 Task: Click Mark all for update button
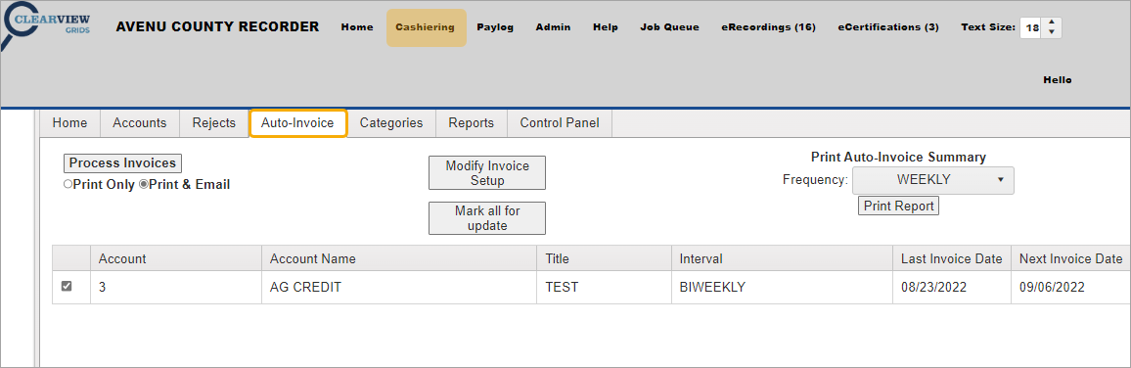487,218
